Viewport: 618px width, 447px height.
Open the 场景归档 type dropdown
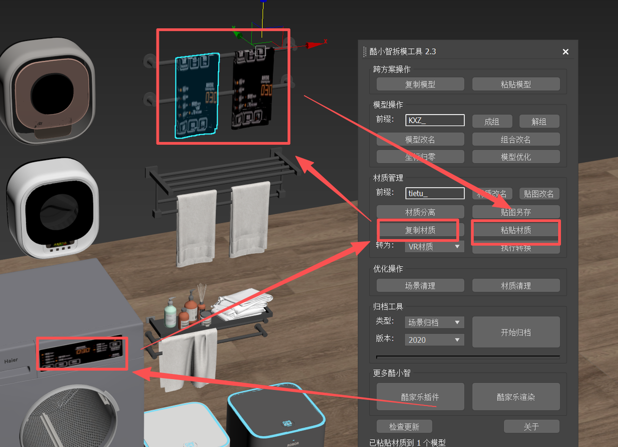coord(434,322)
